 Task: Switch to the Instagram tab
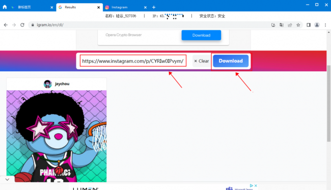(126, 7)
